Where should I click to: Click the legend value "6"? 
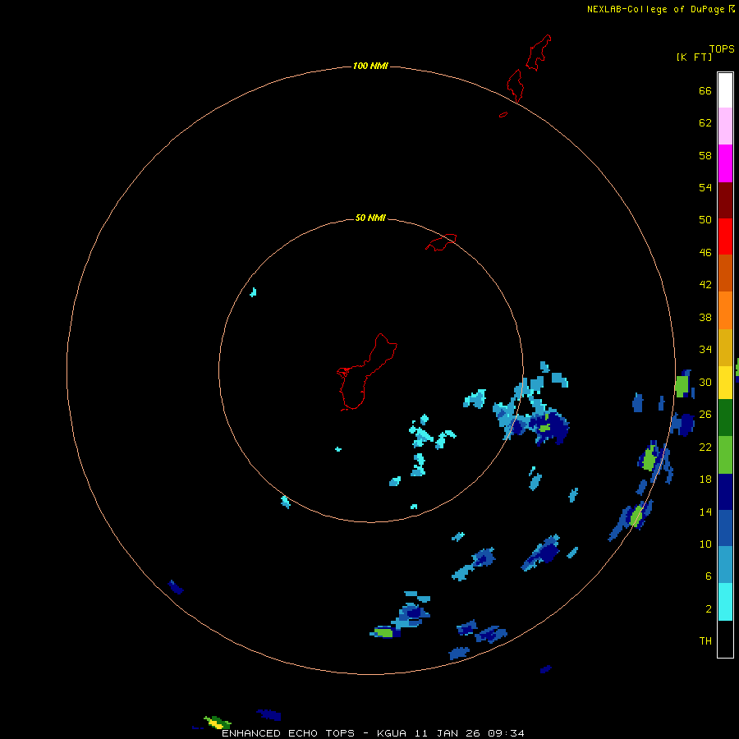[x=708, y=576]
